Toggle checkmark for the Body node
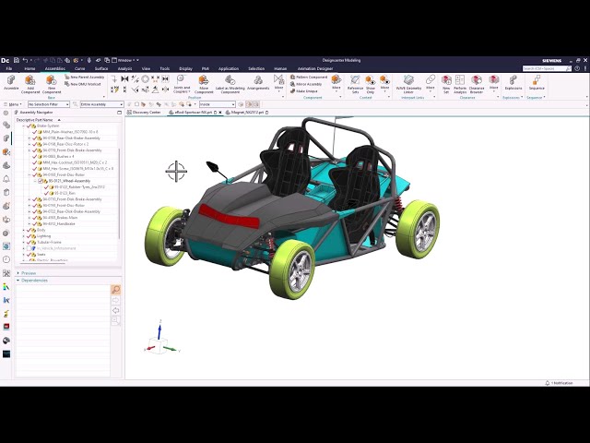The width and height of the screenshot is (590, 443). 29,230
